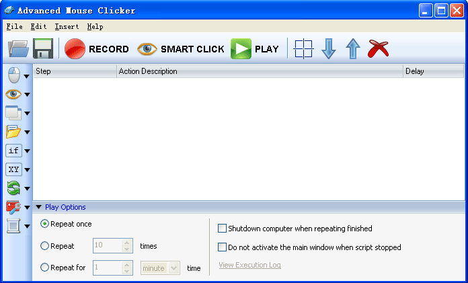Start recording with the RECORD button
The image size is (468, 283).
pos(96,49)
